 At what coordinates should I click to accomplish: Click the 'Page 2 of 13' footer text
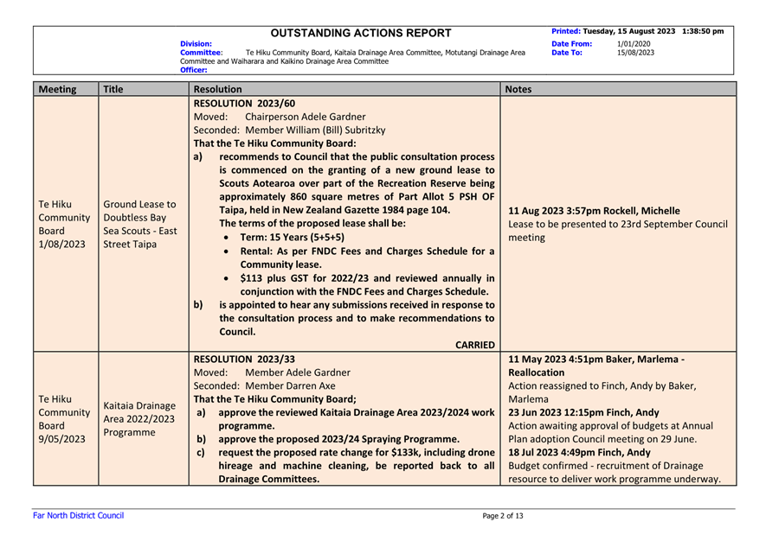(503, 516)
